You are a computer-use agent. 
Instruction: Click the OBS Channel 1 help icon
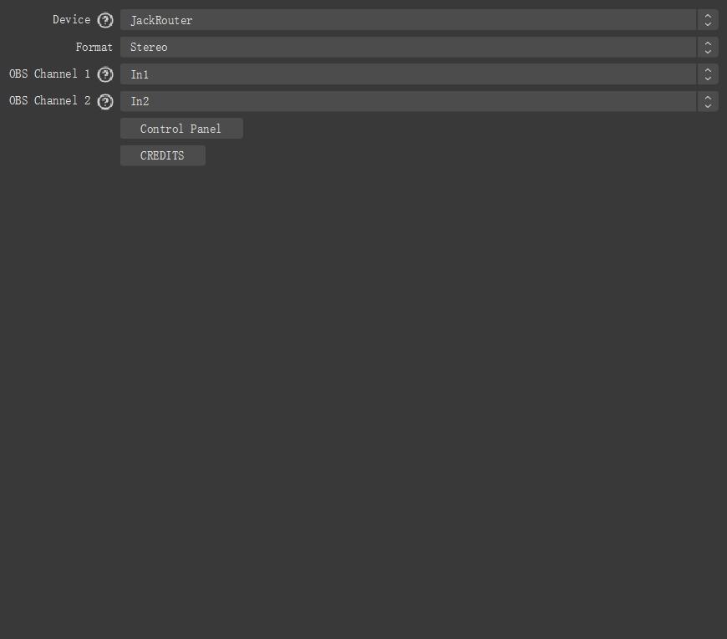point(105,74)
